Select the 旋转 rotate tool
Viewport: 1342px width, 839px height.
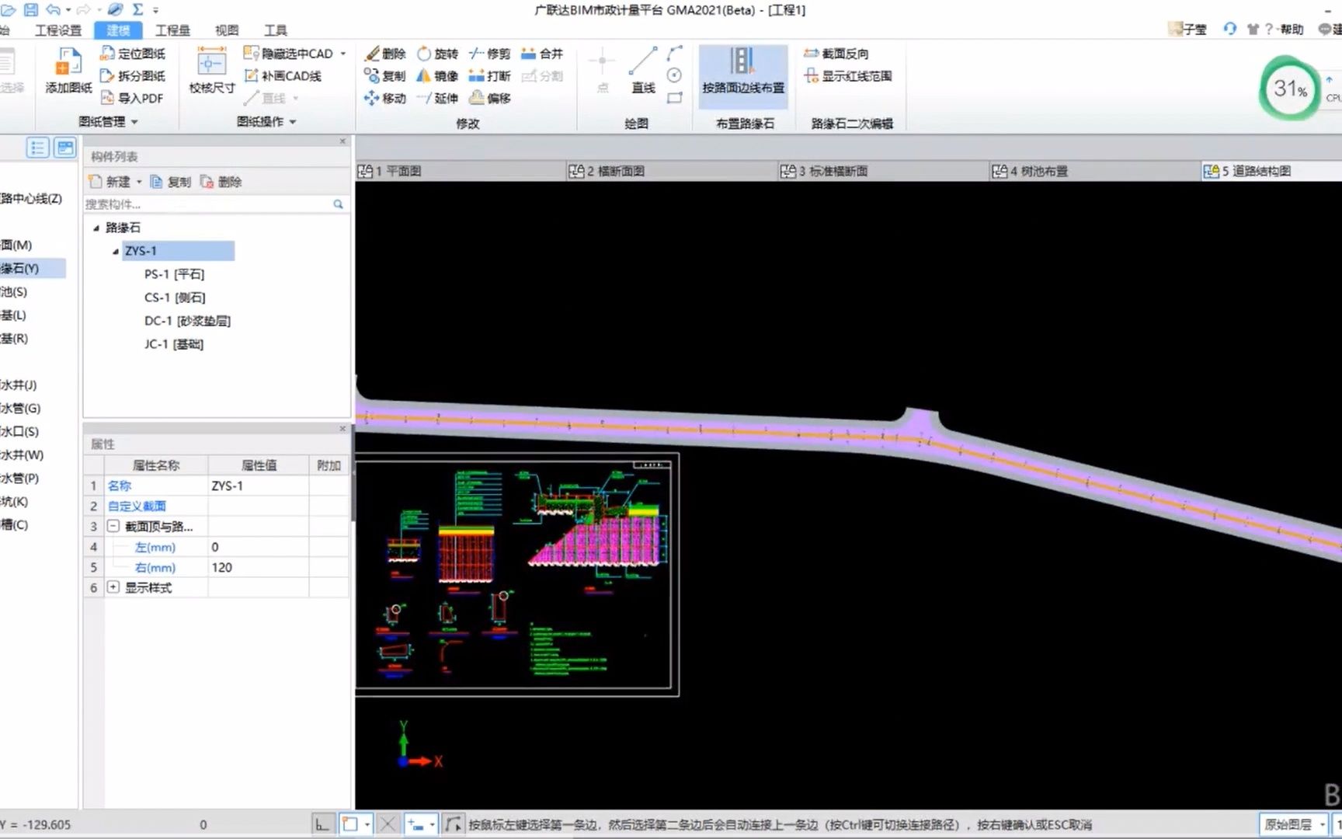438,54
